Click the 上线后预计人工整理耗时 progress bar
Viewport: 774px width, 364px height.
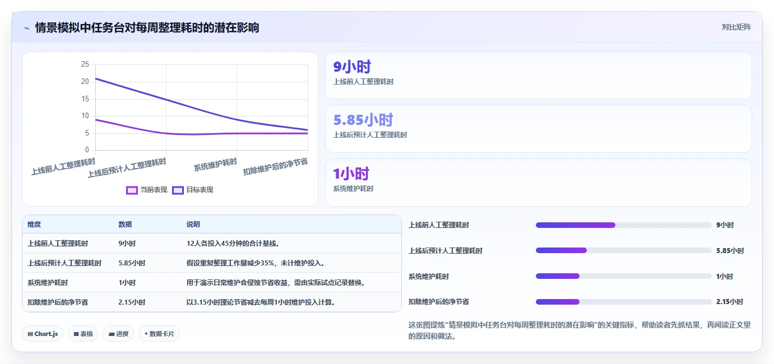pyautogui.click(x=623, y=250)
